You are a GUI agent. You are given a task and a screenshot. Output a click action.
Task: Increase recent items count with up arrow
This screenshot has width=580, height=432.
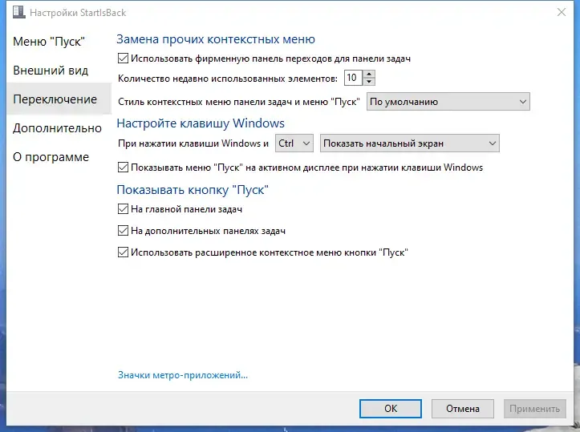(x=369, y=74)
